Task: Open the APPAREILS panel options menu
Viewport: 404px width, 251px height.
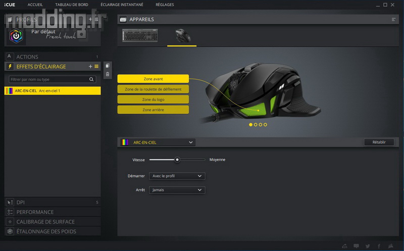Action: [x=393, y=20]
